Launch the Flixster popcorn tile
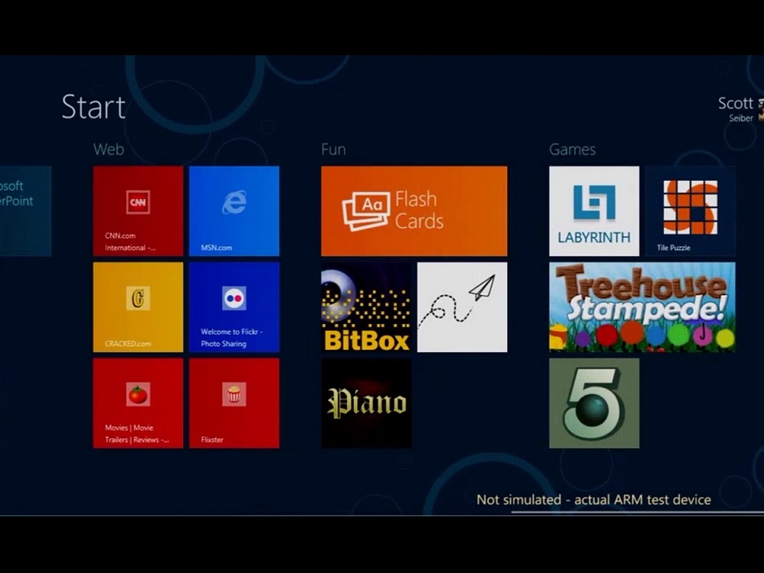 pyautogui.click(x=234, y=403)
